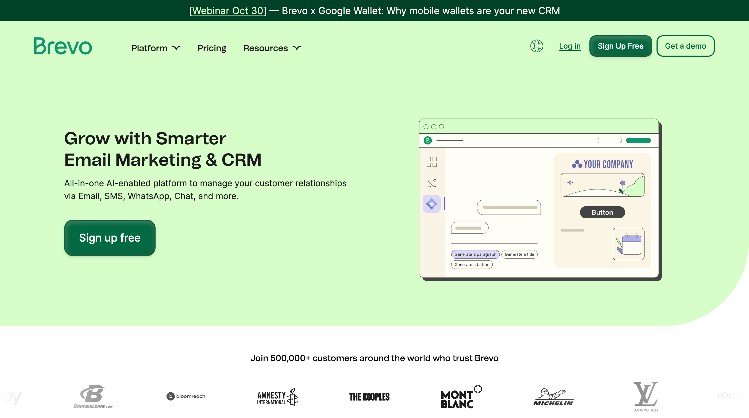Click Get a demo button

click(x=685, y=46)
